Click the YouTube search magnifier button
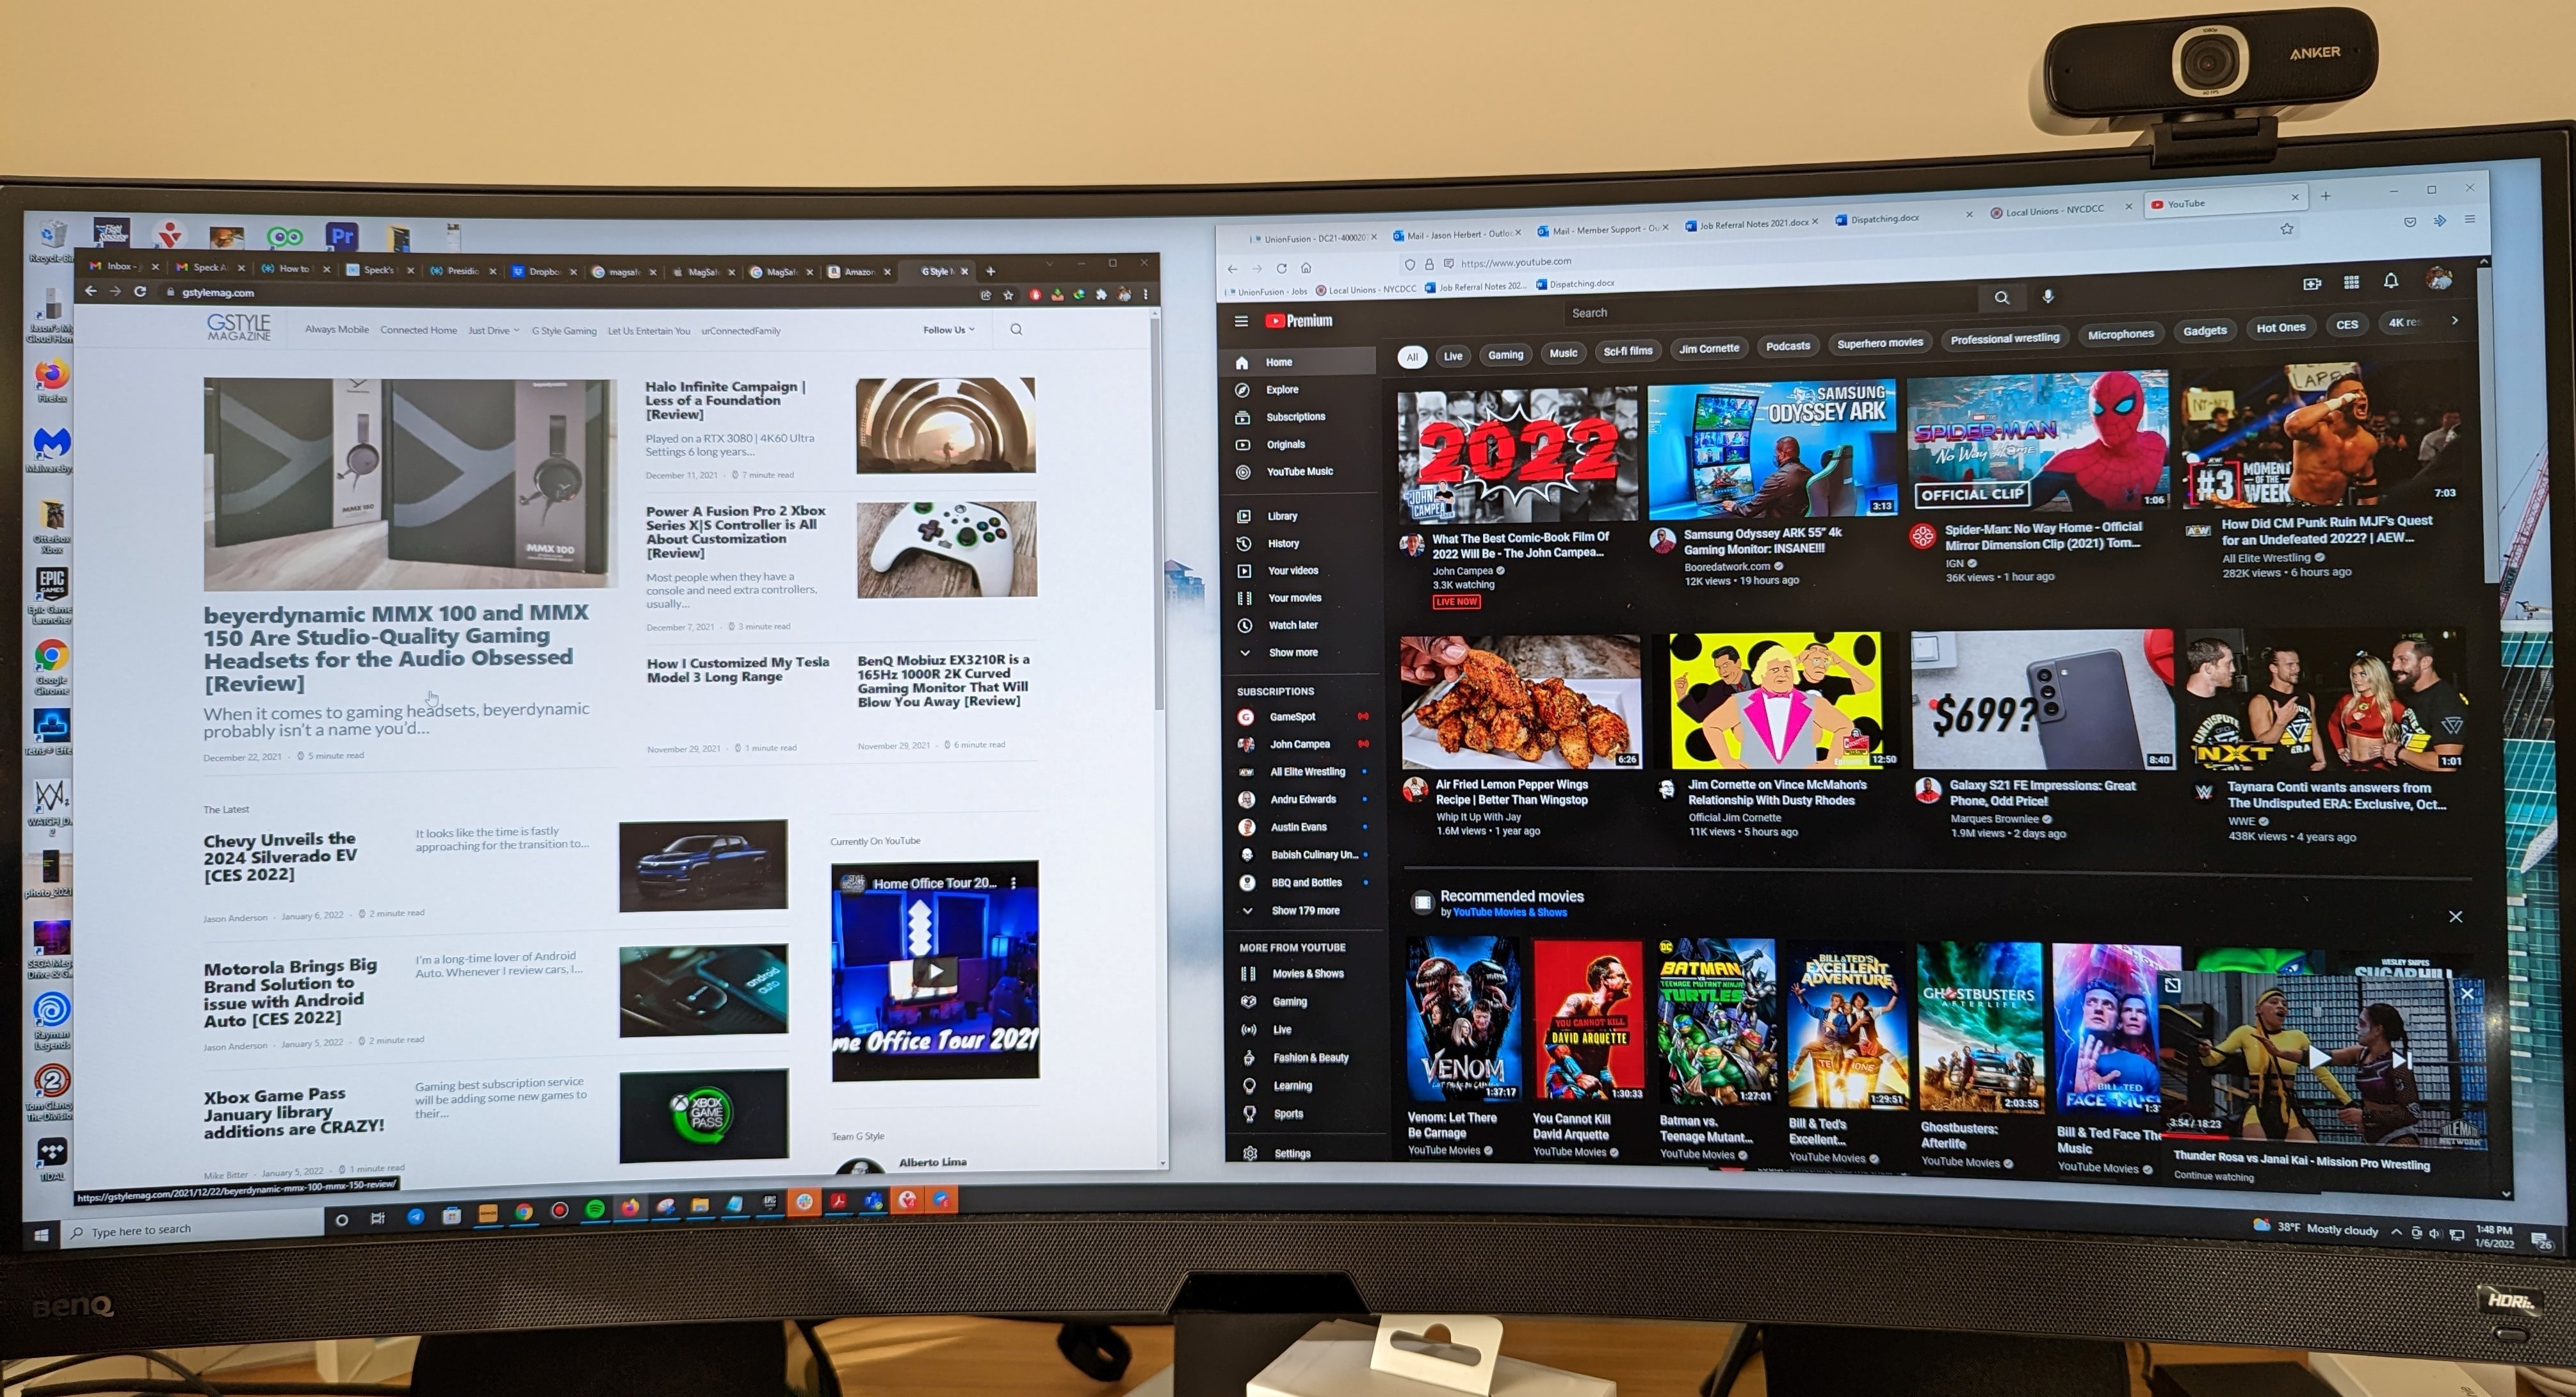The image size is (2576, 1397). [x=2001, y=298]
